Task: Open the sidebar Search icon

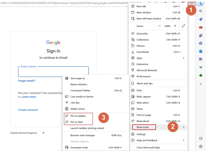Action: [x=200, y=11]
